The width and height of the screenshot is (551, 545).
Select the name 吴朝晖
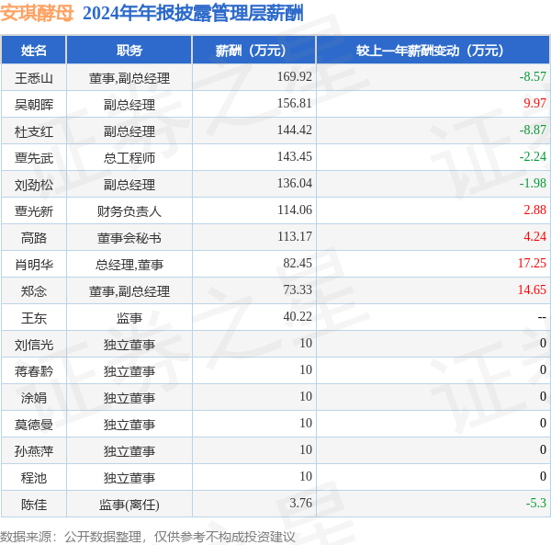click(x=34, y=105)
